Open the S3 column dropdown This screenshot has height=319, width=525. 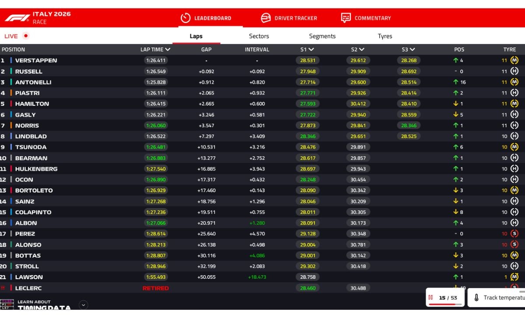[413, 50]
